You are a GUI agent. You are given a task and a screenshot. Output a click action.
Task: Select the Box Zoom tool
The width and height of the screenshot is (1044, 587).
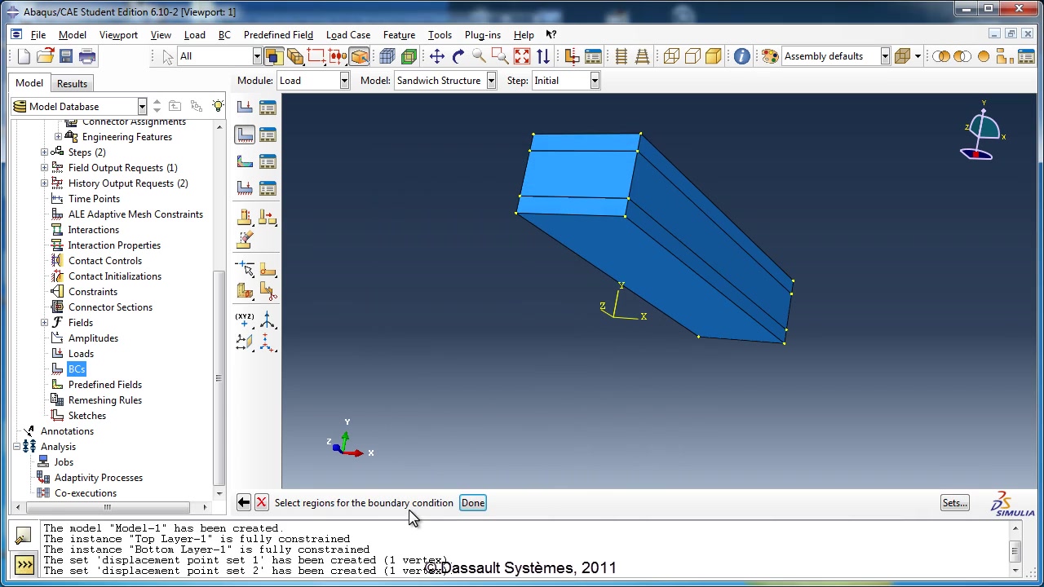(501, 56)
